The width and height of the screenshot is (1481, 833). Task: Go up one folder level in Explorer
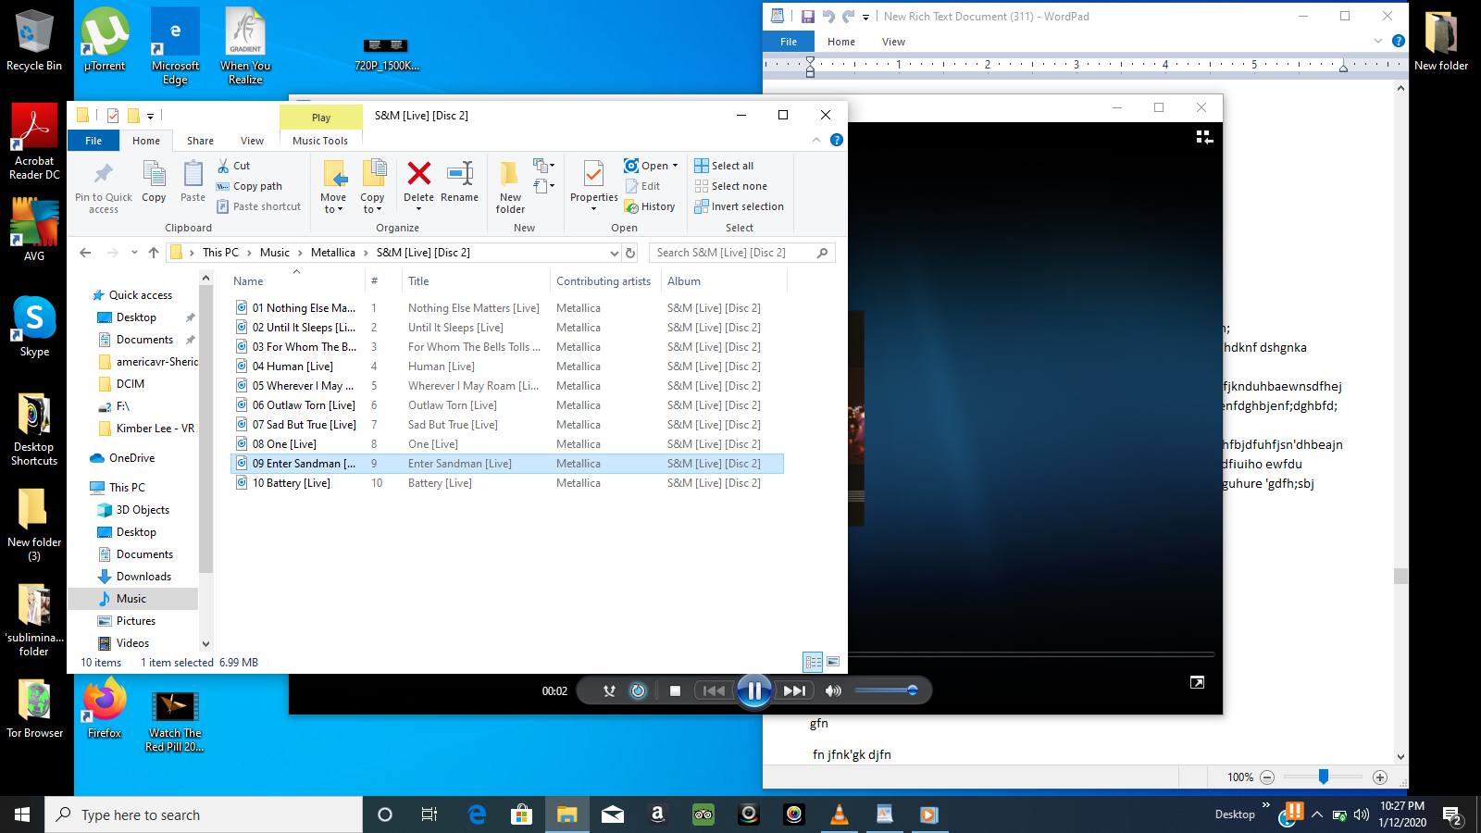click(154, 253)
